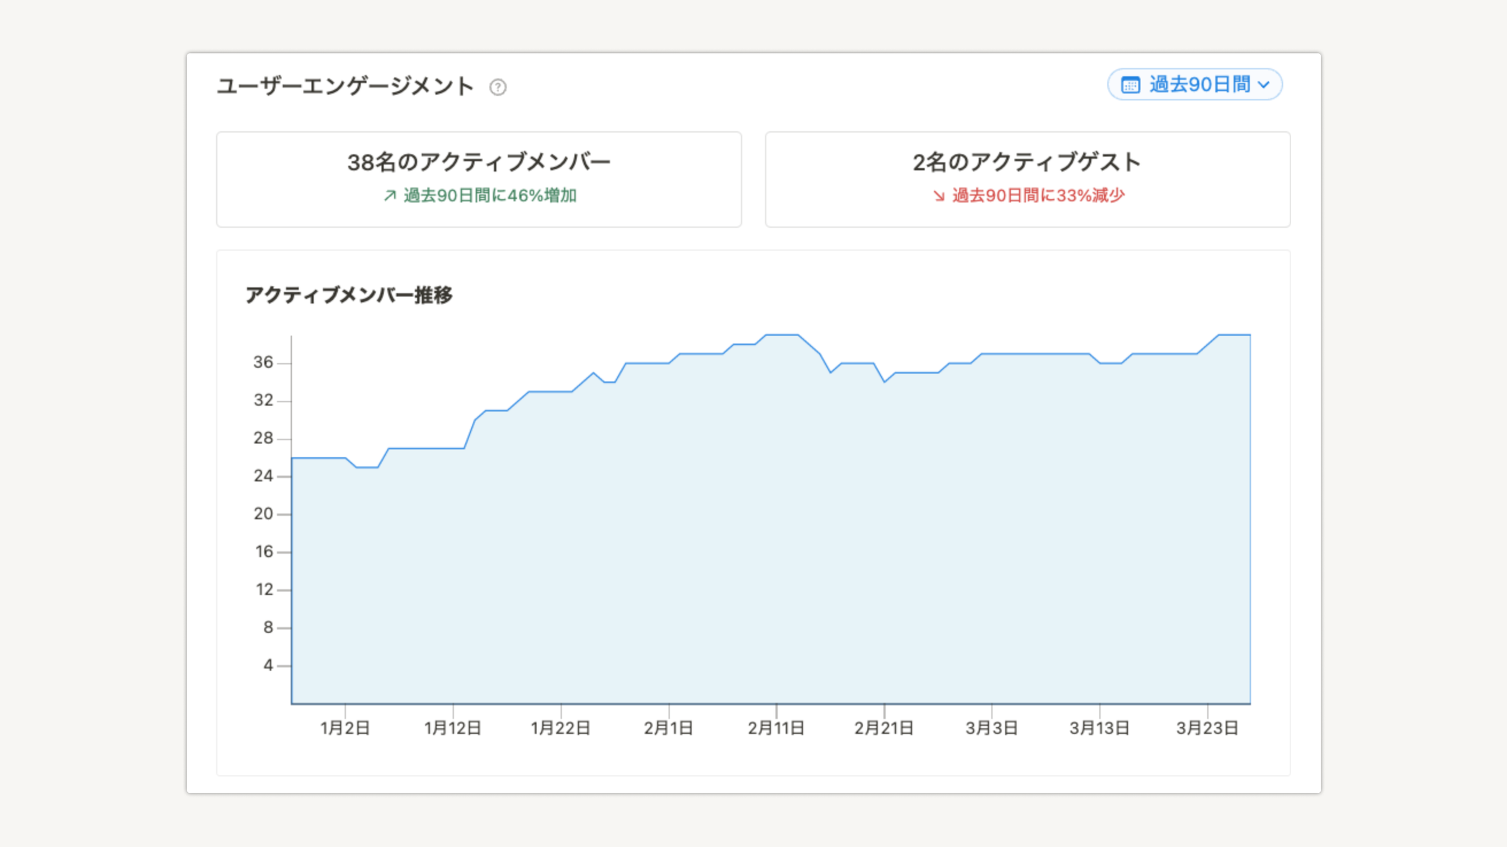Click the red downward trend arrow icon
Image resolution: width=1507 pixels, height=847 pixels.
[x=939, y=195]
